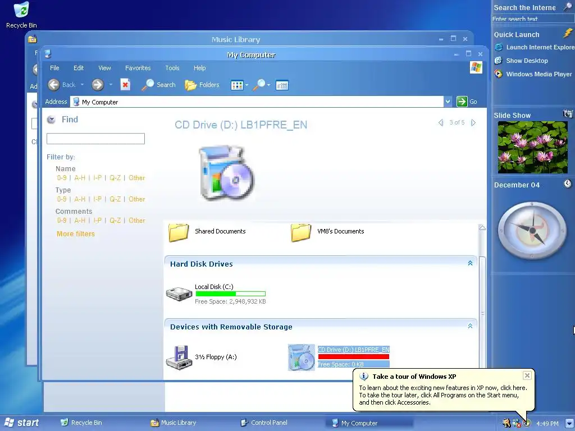The height and width of the screenshot is (431, 575).
Task: Launch Windows Media Player from sidebar
Action: pyautogui.click(x=533, y=74)
